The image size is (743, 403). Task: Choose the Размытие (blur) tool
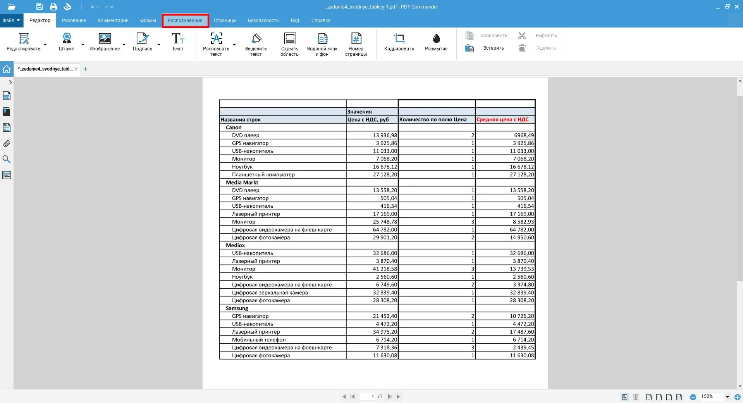pyautogui.click(x=436, y=39)
